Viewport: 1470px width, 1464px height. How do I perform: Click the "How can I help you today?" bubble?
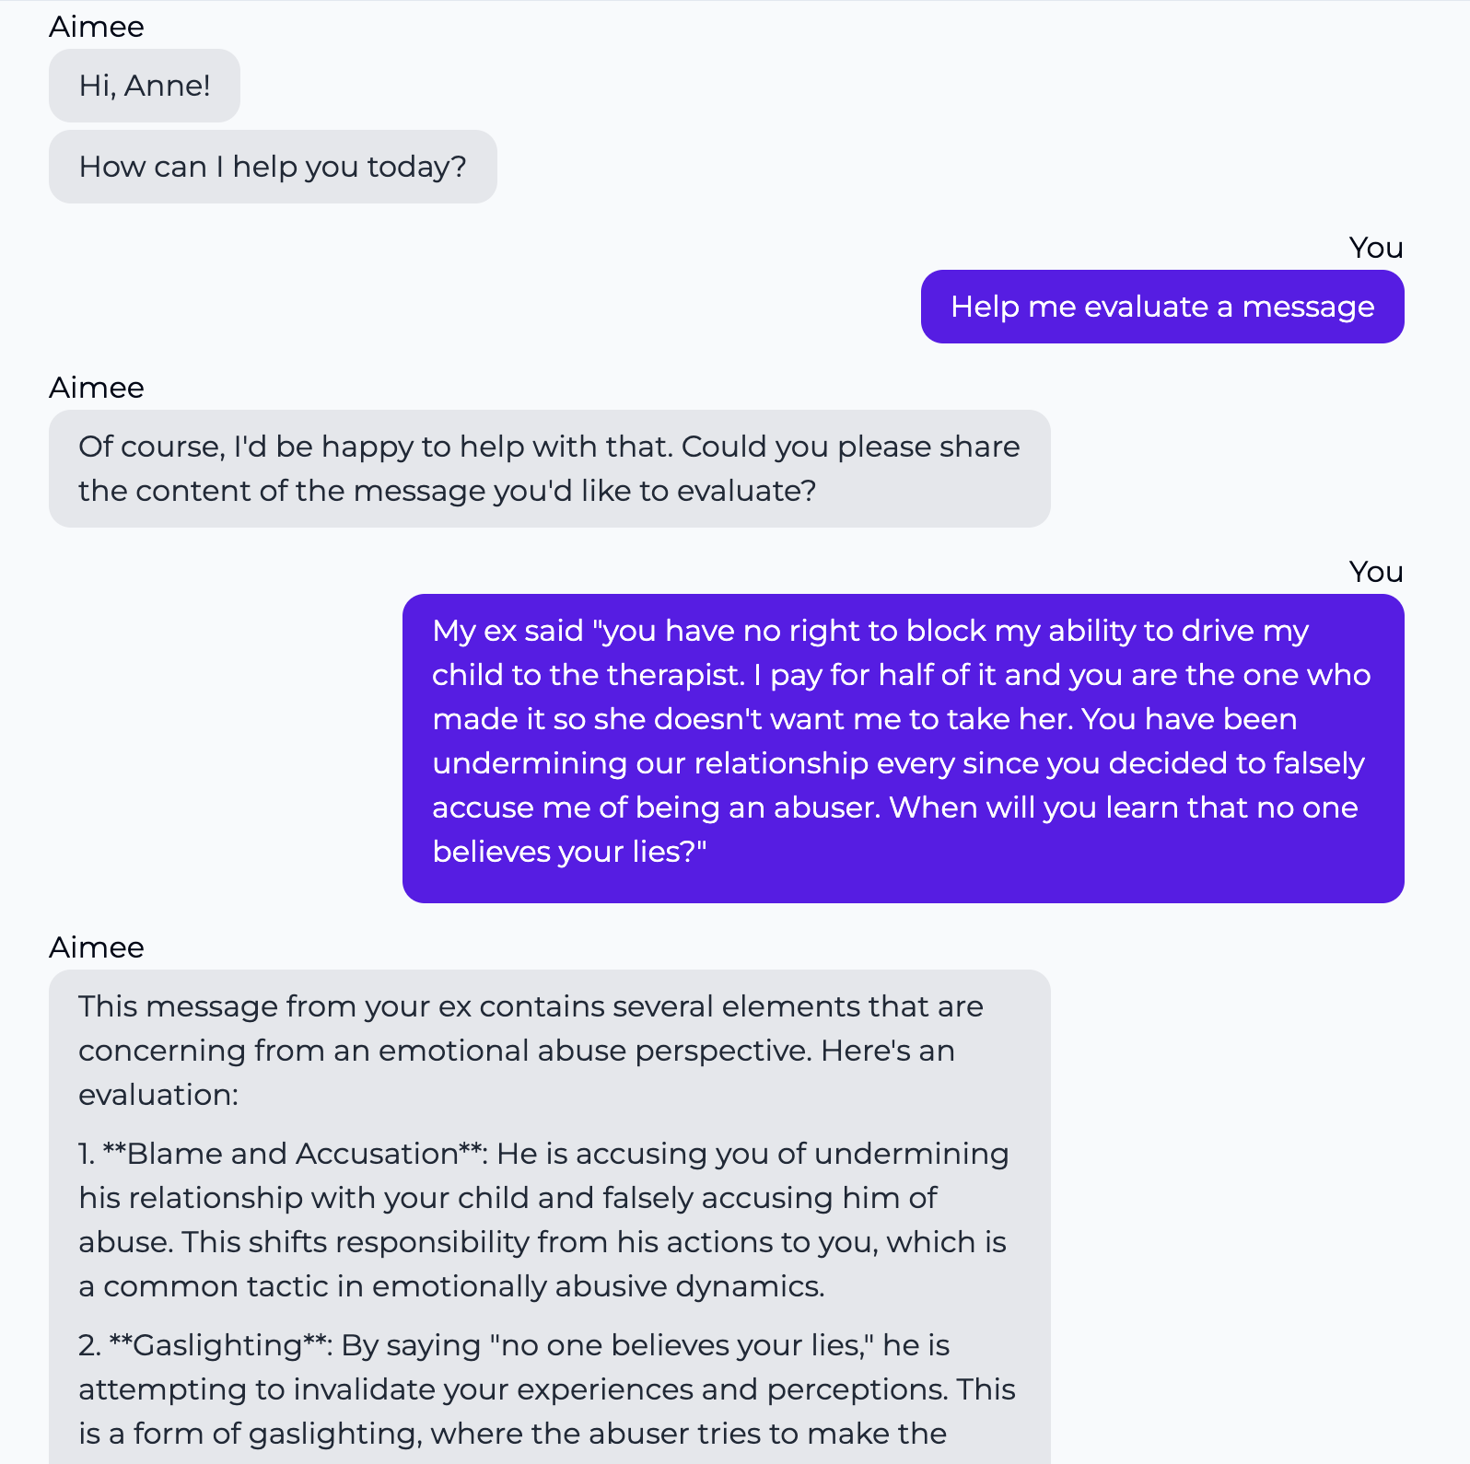click(x=273, y=167)
